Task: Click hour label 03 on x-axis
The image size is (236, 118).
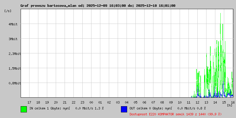Action: point(118,102)
